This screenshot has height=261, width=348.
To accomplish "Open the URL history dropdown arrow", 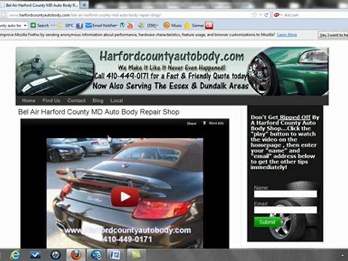I will tap(261, 15).
